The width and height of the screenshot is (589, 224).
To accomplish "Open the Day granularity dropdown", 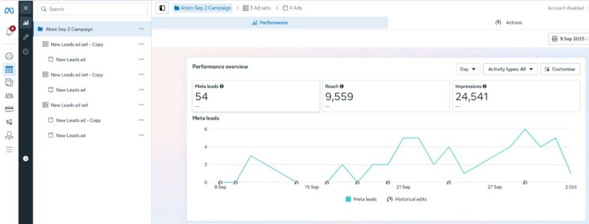I will [x=468, y=69].
